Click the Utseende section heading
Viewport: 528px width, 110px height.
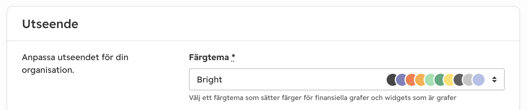pos(50,24)
